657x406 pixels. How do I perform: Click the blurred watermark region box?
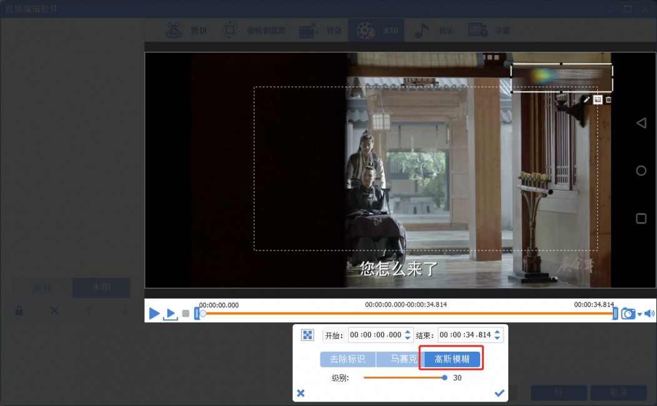(x=561, y=77)
